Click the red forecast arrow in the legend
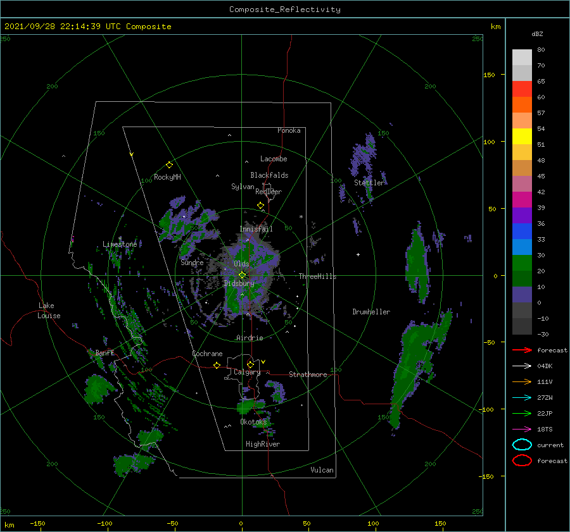This screenshot has height=532, width=570. [522, 350]
